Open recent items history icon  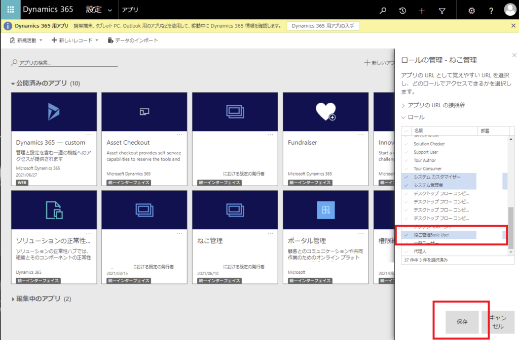[402, 11]
